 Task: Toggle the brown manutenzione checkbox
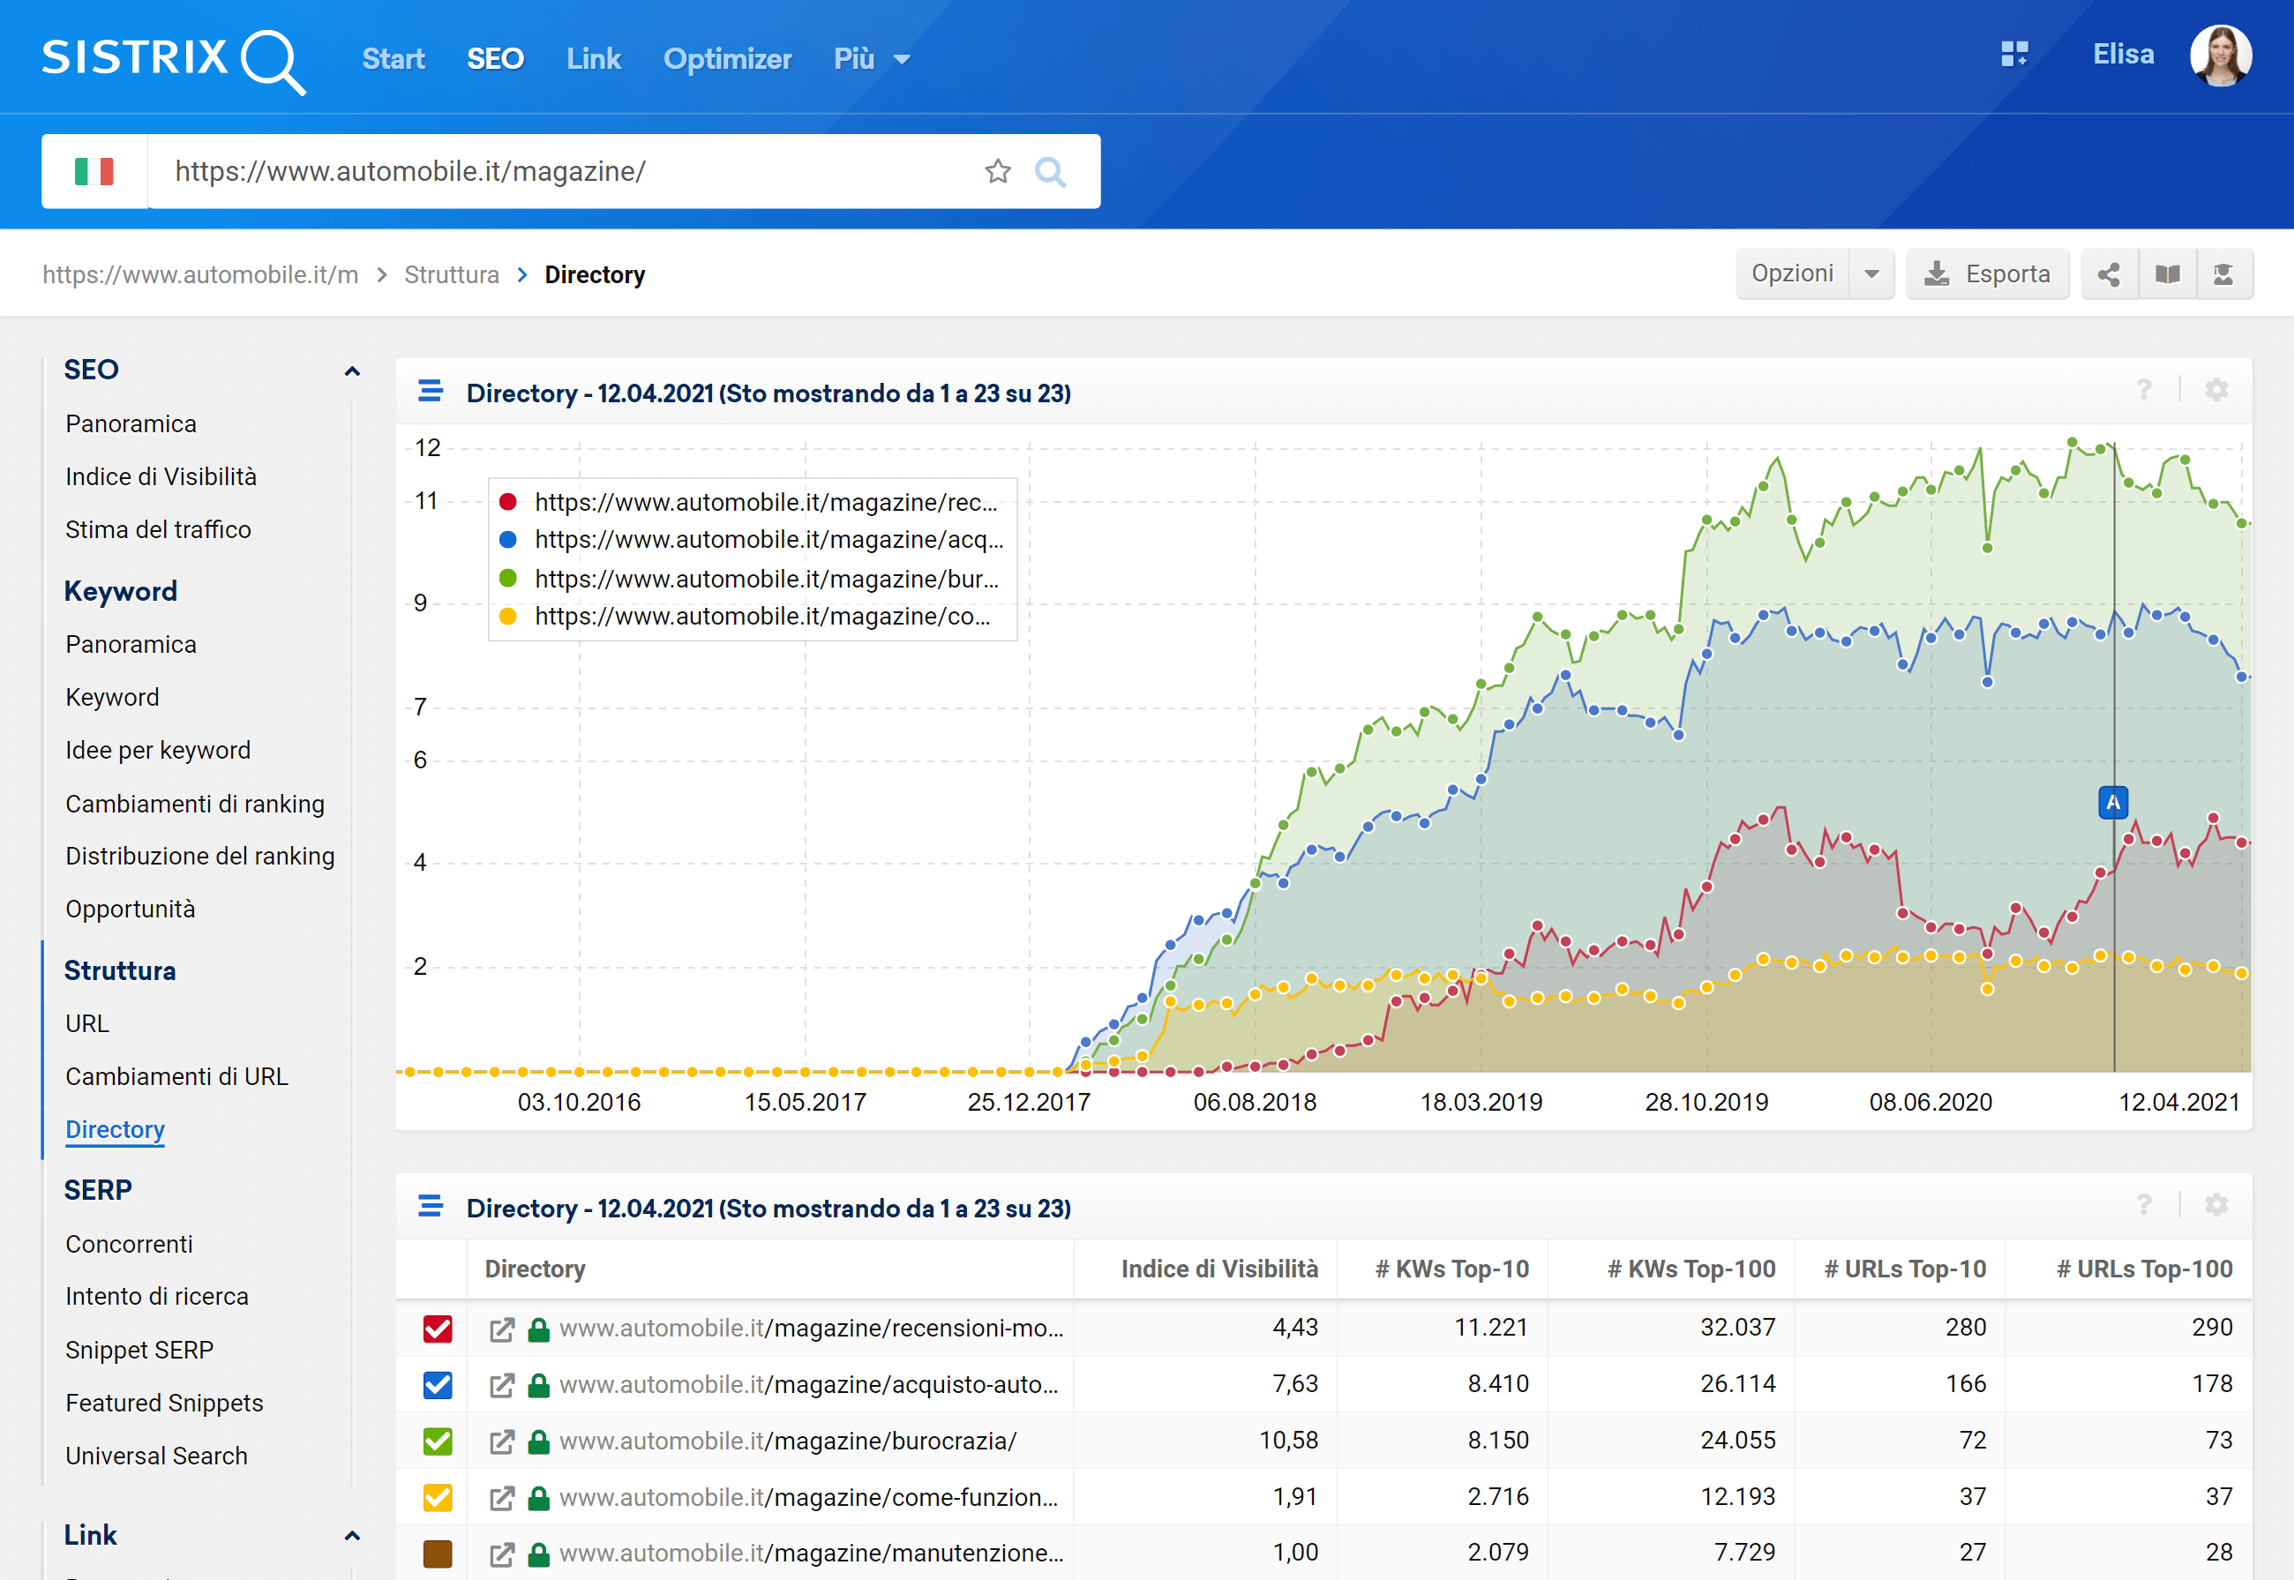point(438,1554)
